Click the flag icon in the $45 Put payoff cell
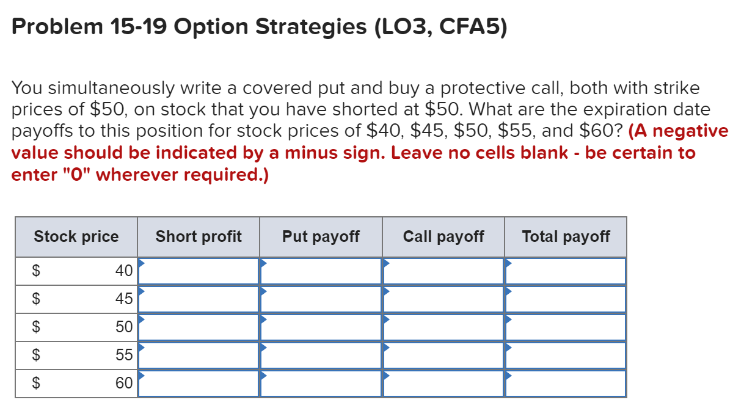Screen dimensions: 733x419 tap(264, 291)
